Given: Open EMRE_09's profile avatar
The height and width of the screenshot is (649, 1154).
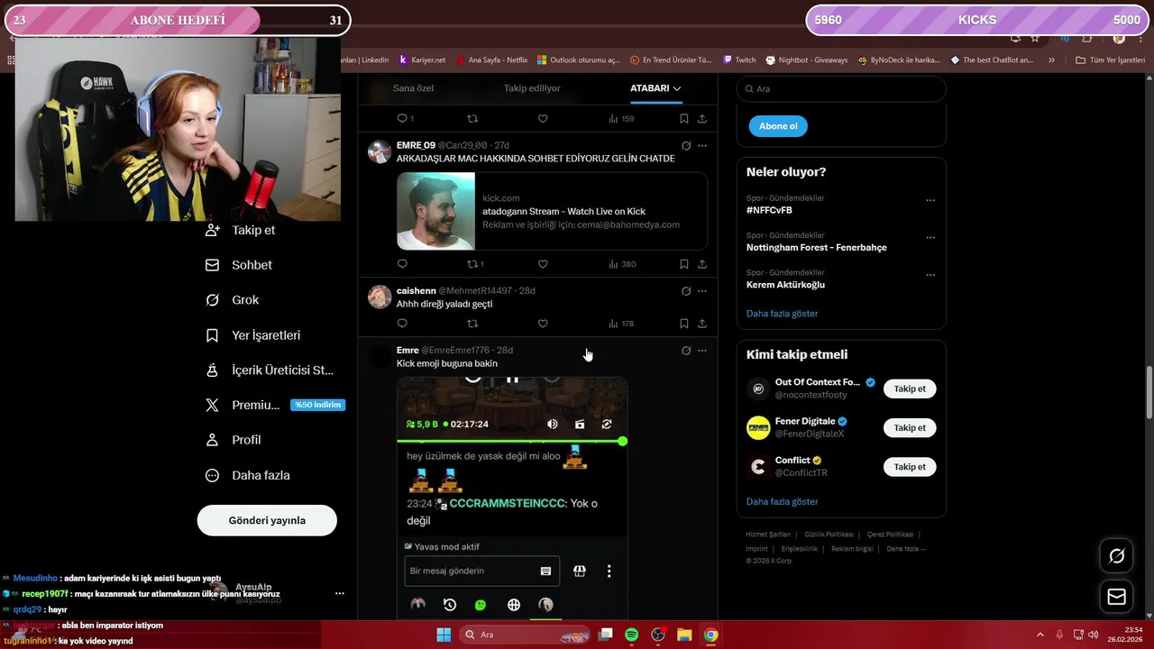Looking at the screenshot, I should [x=380, y=151].
